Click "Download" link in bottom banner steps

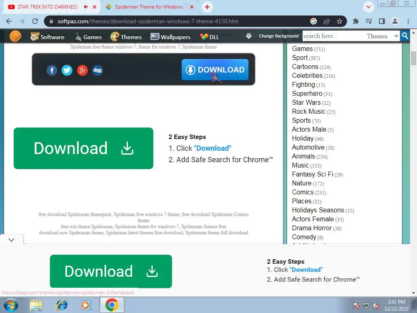306,270
